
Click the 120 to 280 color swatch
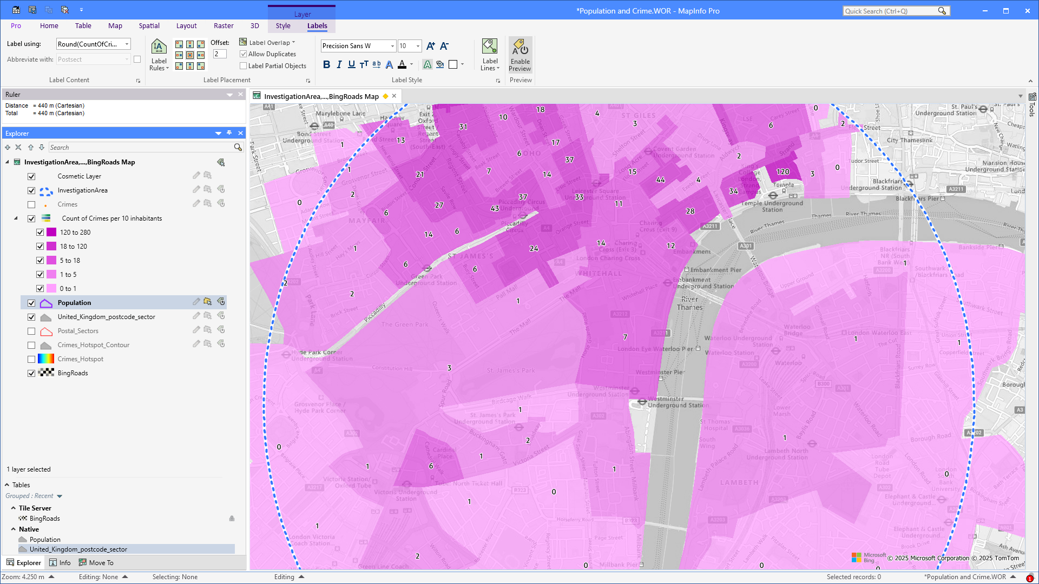[51, 233]
